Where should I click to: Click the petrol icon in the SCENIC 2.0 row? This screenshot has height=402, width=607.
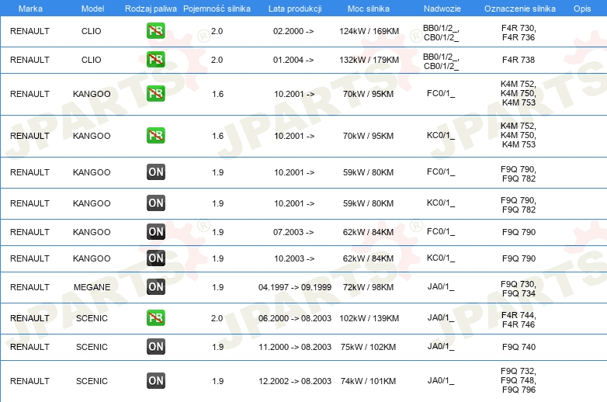coord(155,317)
